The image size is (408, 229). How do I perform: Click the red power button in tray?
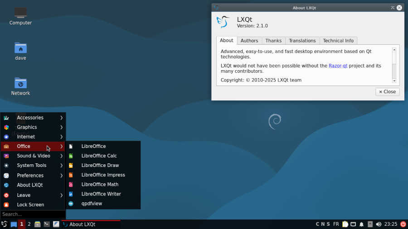pyautogui.click(x=403, y=224)
